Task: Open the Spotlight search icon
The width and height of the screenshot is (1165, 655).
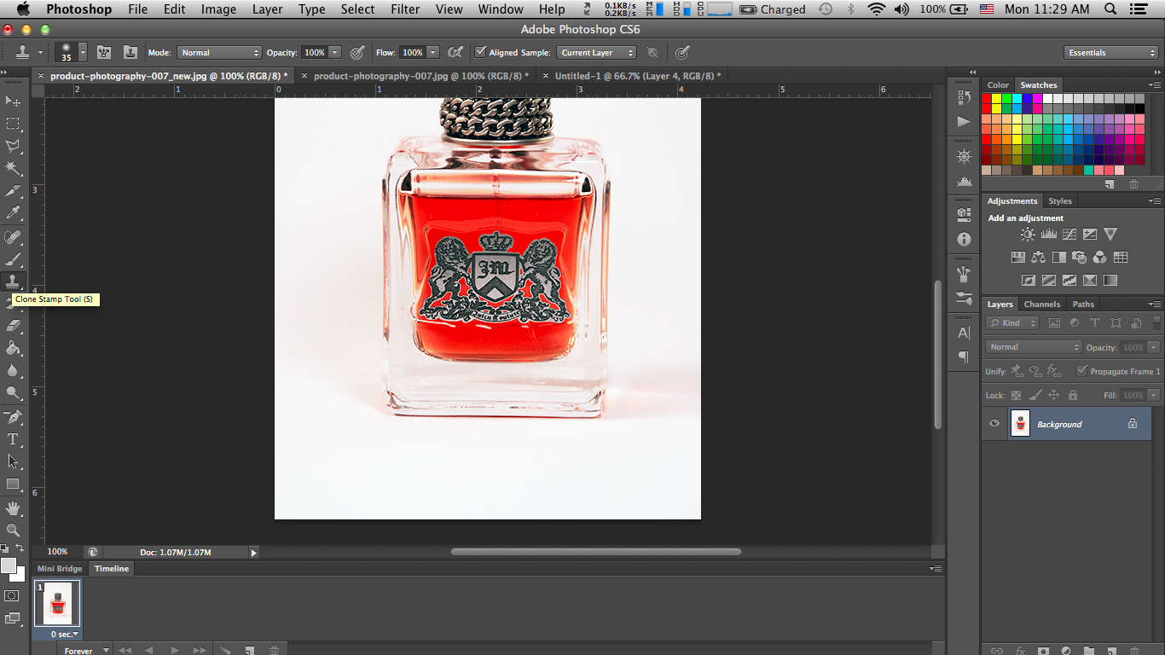Action: pyautogui.click(x=1110, y=9)
